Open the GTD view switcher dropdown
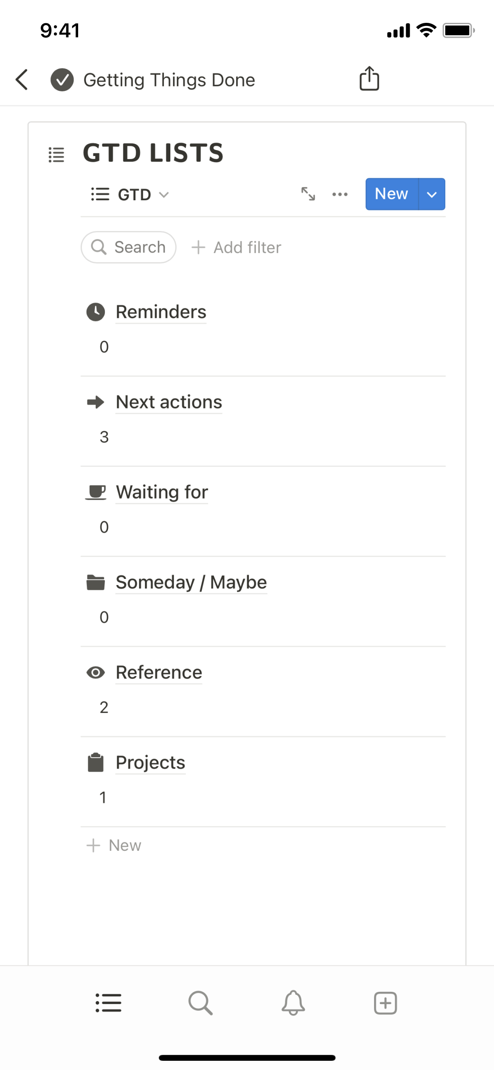 coord(130,194)
